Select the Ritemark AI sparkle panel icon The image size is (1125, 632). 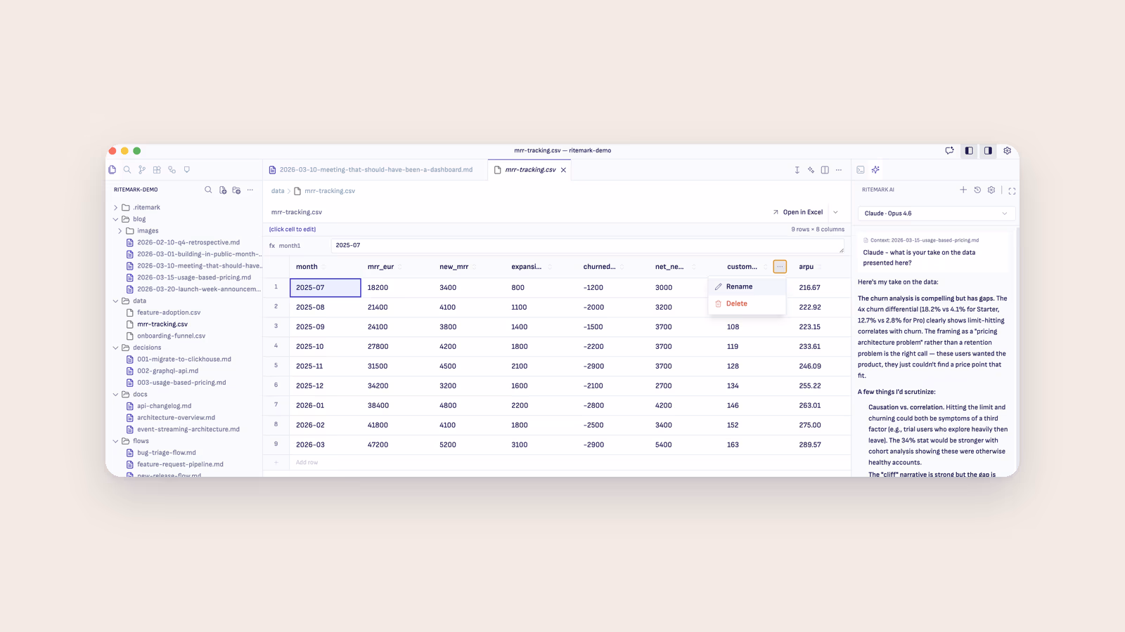(875, 170)
